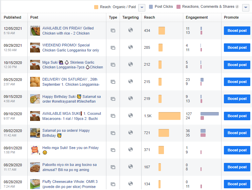Click the Published column header

click(13, 17)
